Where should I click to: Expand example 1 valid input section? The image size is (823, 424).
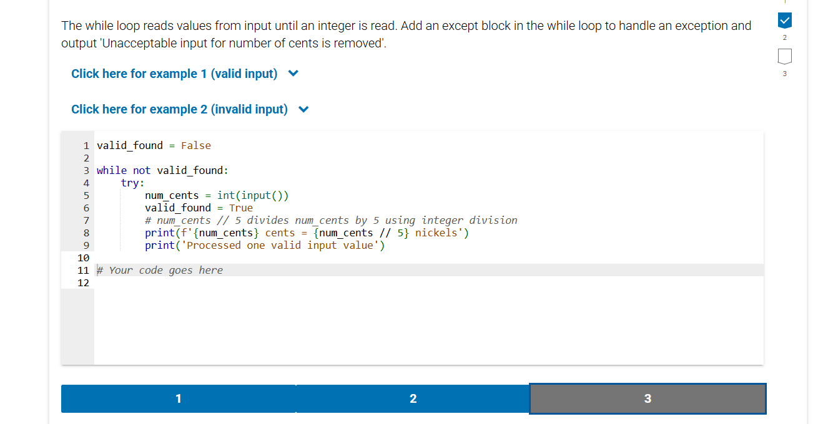174,74
